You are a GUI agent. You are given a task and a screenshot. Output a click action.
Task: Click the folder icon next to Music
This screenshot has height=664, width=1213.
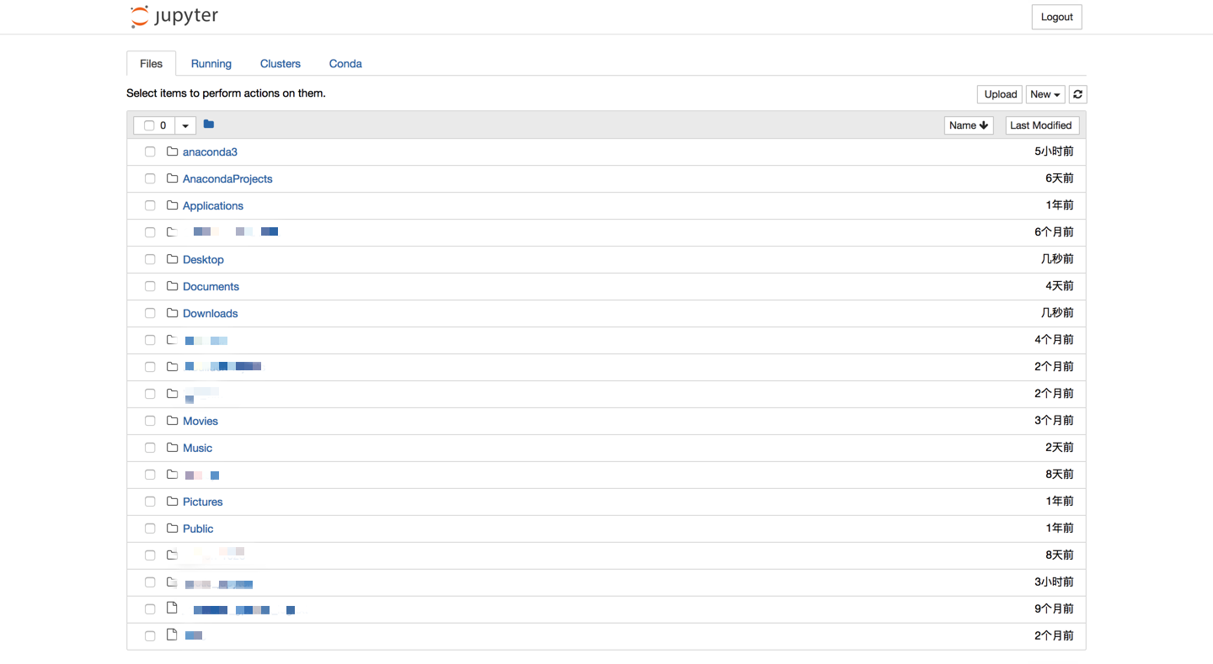tap(172, 447)
